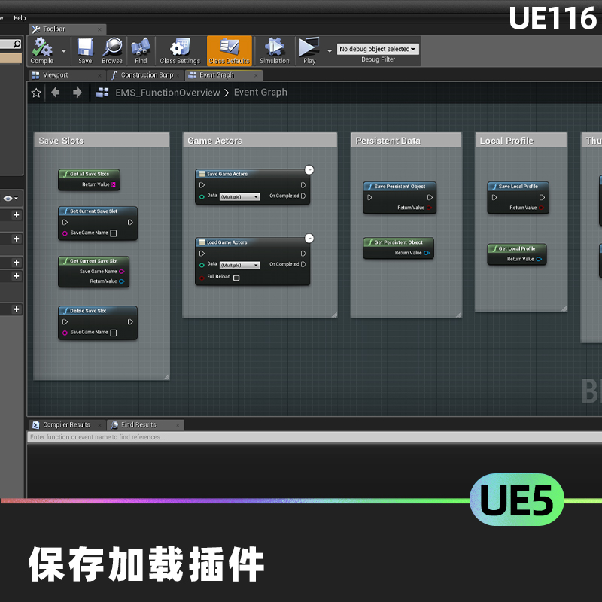The image size is (602, 602).
Task: Click clock icon on Save Game Actors node
Action: point(309,170)
